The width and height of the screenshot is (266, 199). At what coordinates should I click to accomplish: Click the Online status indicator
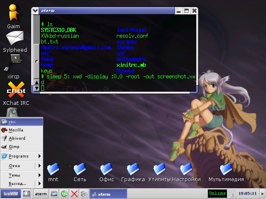217,194
